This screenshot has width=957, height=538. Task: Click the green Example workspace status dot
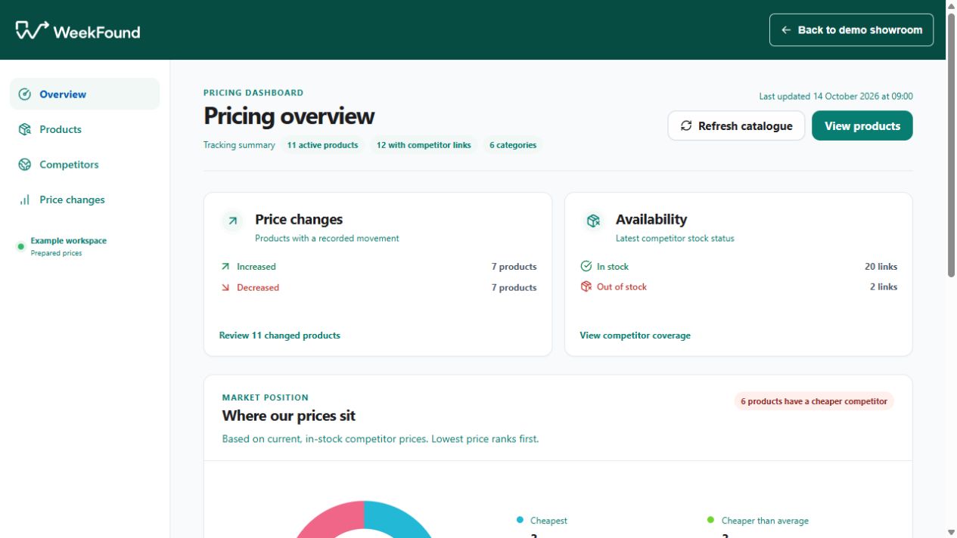coord(20,246)
